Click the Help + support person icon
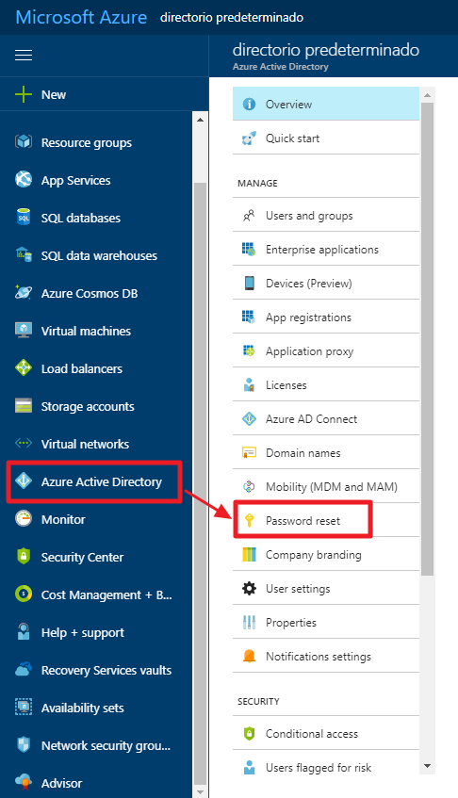 24,631
